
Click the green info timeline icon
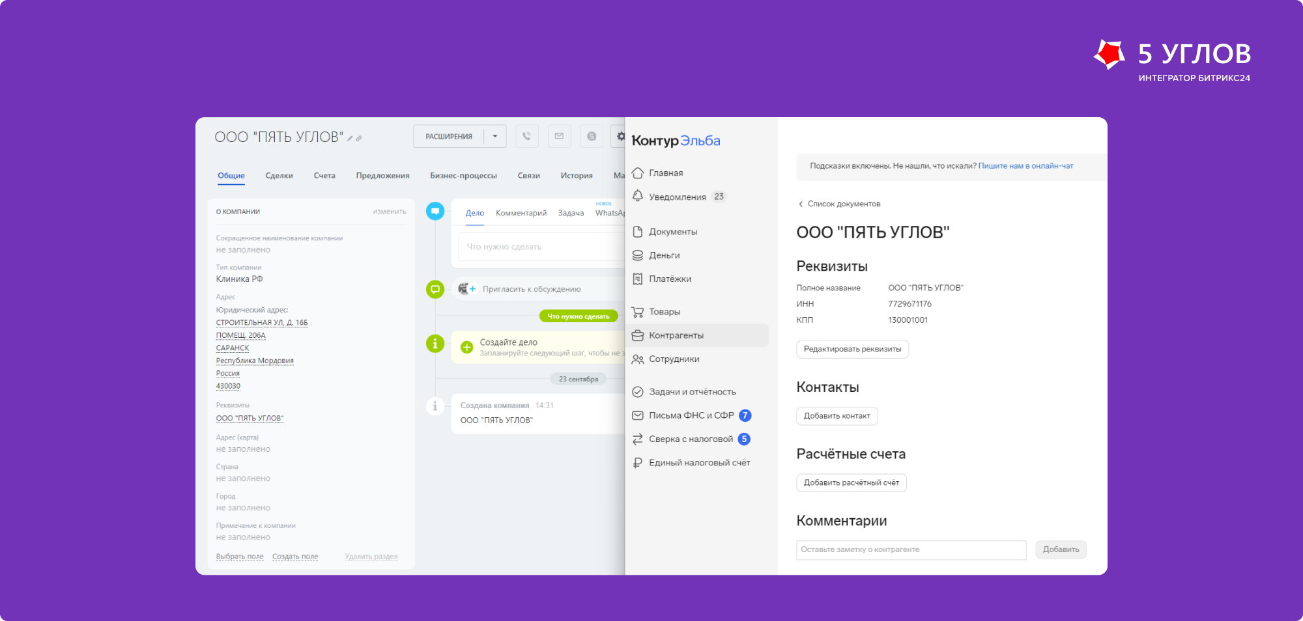point(435,343)
